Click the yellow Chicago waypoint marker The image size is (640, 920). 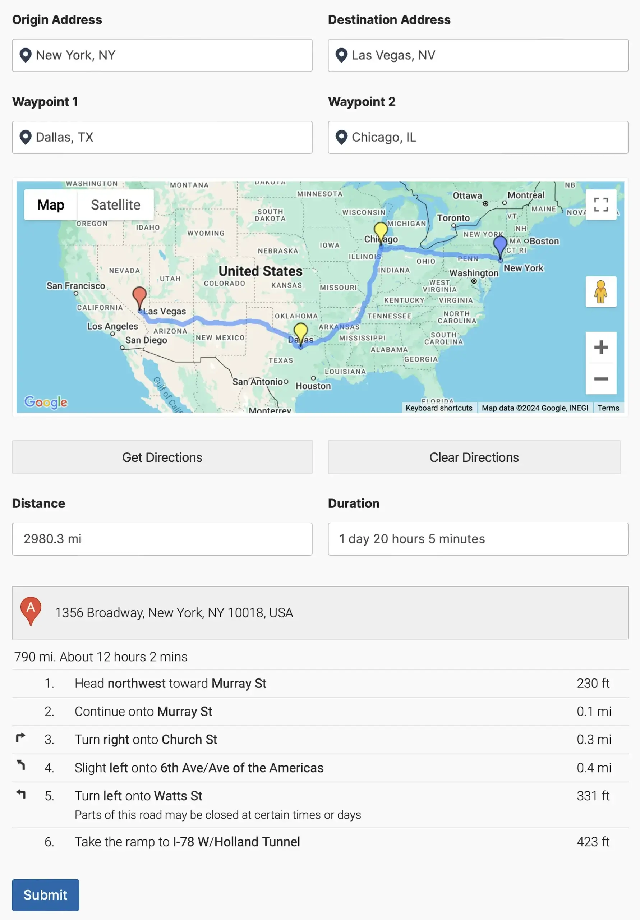point(380,231)
